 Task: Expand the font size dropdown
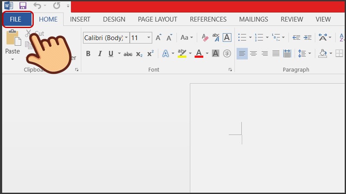tap(149, 38)
